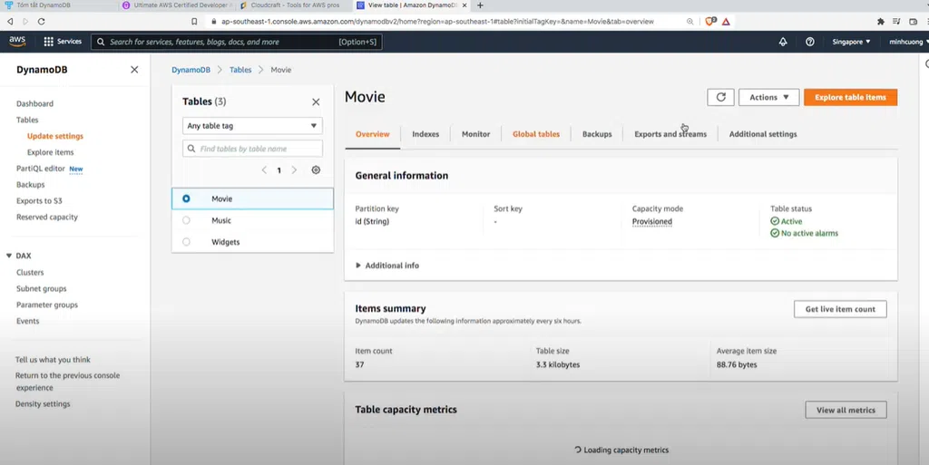The height and width of the screenshot is (465, 929).
Task: Click the Provisioned capacity mode text
Action: coord(651,221)
